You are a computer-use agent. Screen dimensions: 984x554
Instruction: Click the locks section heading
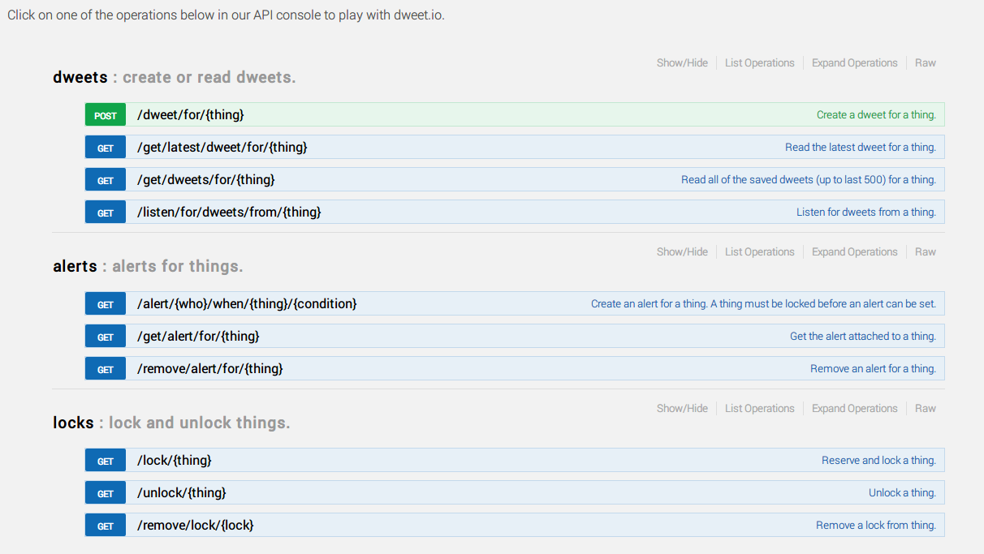click(x=74, y=423)
